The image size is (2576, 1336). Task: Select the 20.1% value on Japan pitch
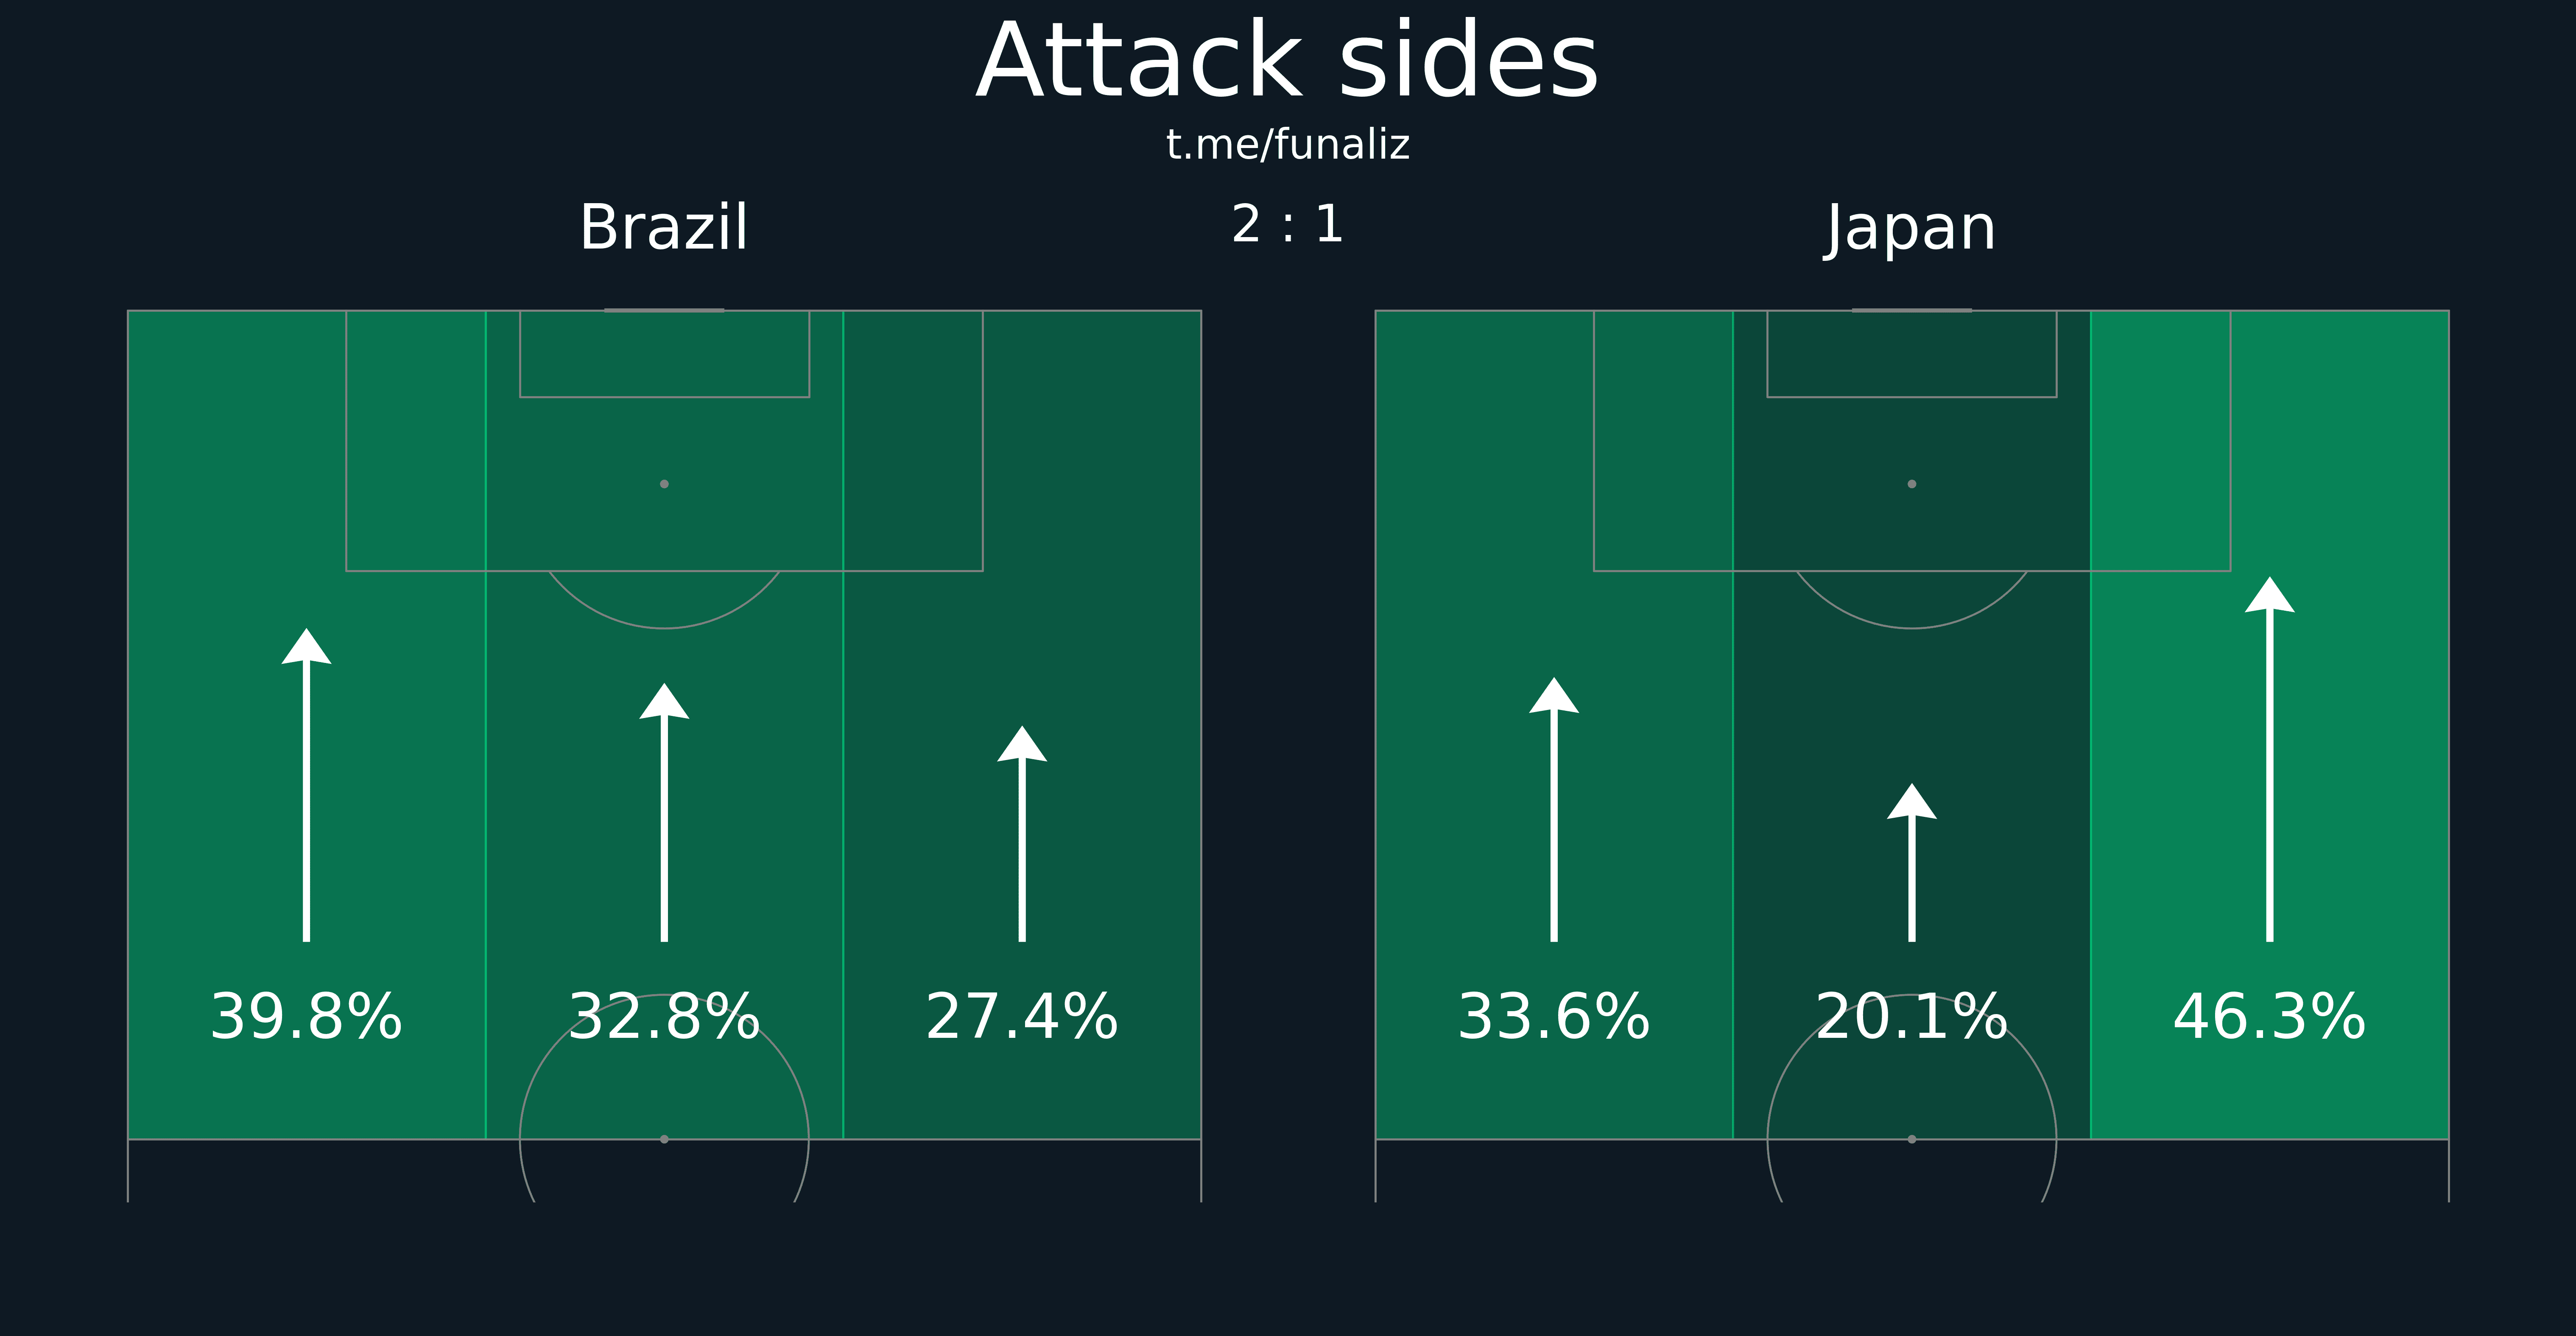coord(1912,1017)
